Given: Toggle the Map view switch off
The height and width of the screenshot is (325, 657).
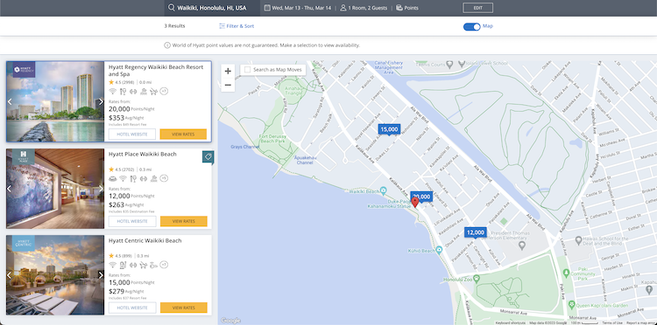Looking at the screenshot, I should coord(472,26).
